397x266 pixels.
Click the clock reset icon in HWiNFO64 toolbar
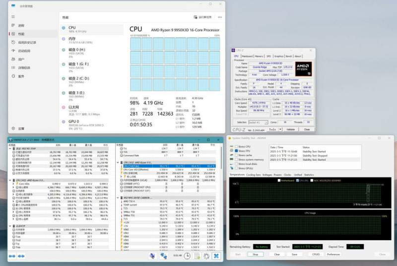[187, 256]
